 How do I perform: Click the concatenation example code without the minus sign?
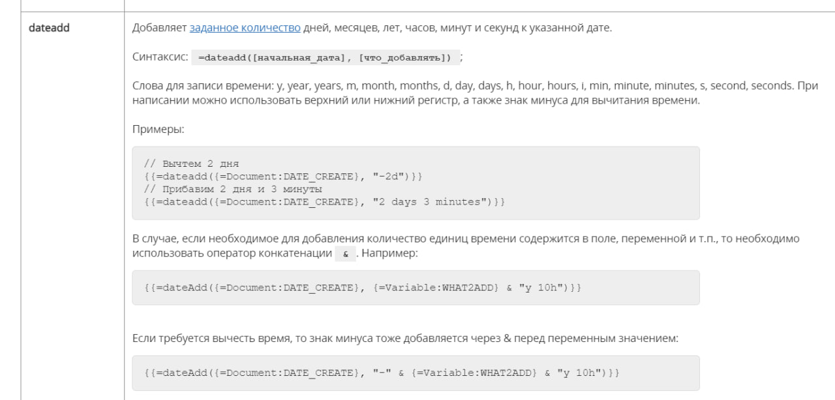[x=362, y=287]
